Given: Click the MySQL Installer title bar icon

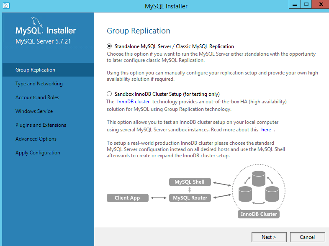Looking at the screenshot, I should pos(6,5).
